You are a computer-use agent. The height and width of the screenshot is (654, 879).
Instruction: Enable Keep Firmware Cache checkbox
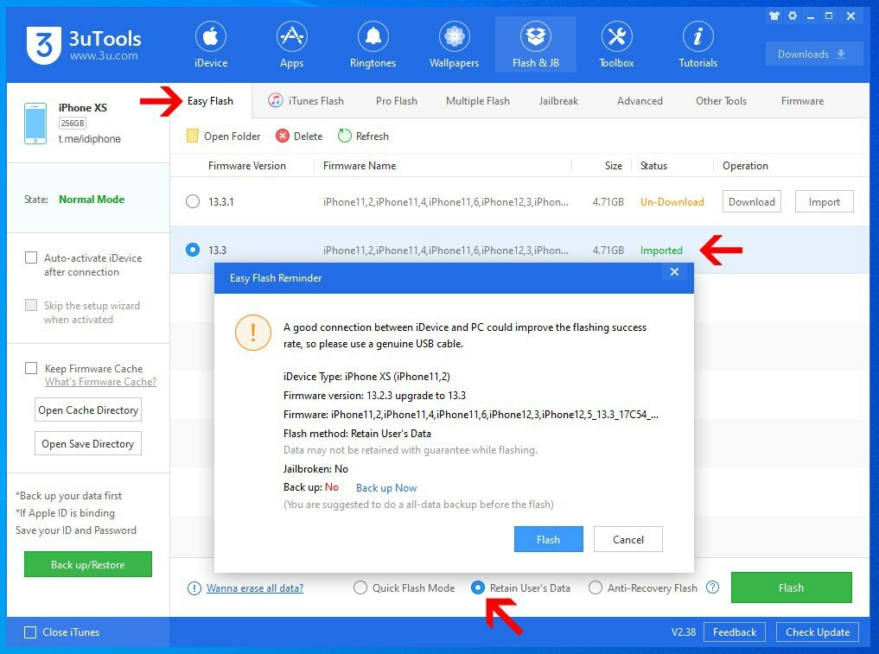(x=31, y=368)
